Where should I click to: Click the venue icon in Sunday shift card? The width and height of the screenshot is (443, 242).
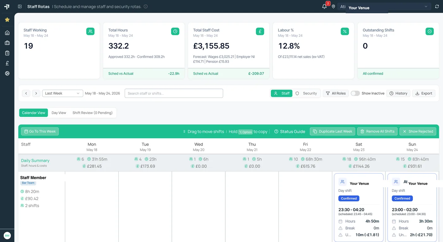(x=396, y=182)
